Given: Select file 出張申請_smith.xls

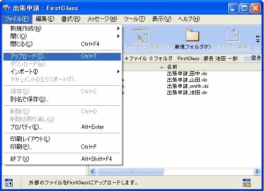Looking at the screenshot, I should point(188,86).
